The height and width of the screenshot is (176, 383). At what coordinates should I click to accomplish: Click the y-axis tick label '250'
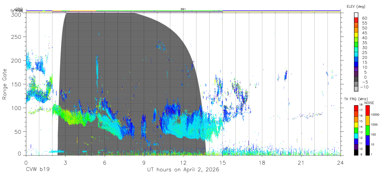(x=17, y=37)
